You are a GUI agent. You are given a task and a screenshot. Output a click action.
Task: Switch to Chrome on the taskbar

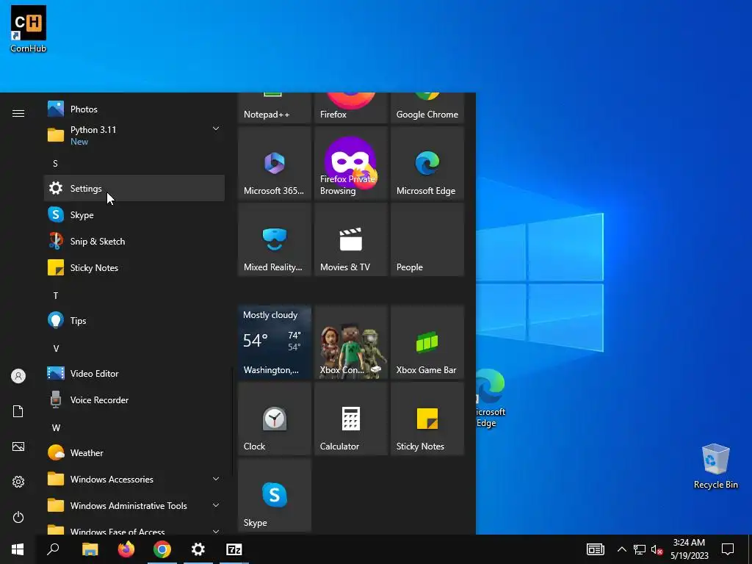(x=162, y=549)
